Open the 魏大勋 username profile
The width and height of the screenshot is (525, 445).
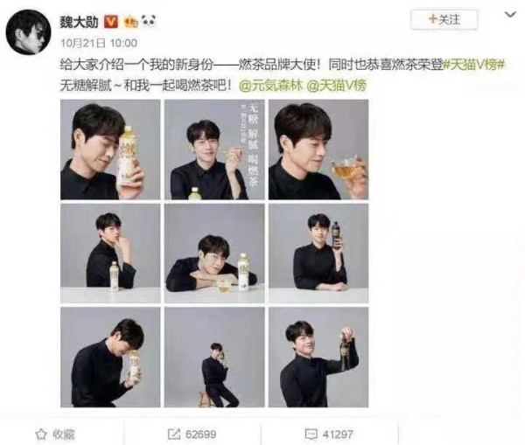[79, 22]
